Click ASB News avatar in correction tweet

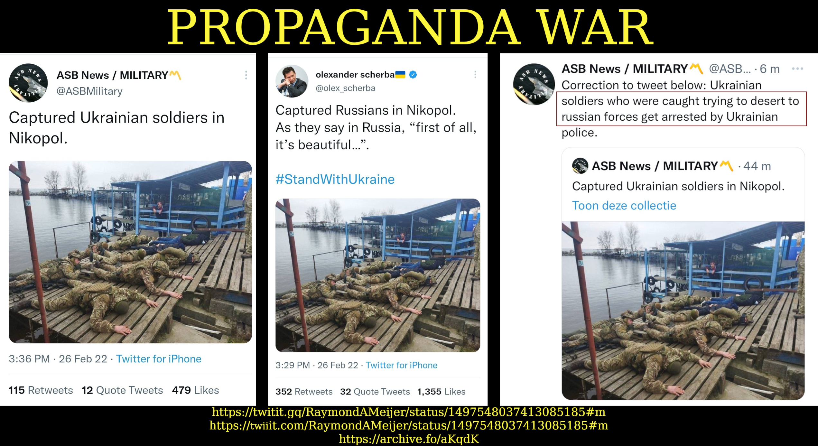tap(534, 84)
